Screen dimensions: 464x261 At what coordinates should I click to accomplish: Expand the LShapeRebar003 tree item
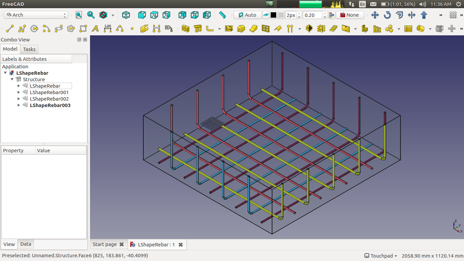(19, 105)
